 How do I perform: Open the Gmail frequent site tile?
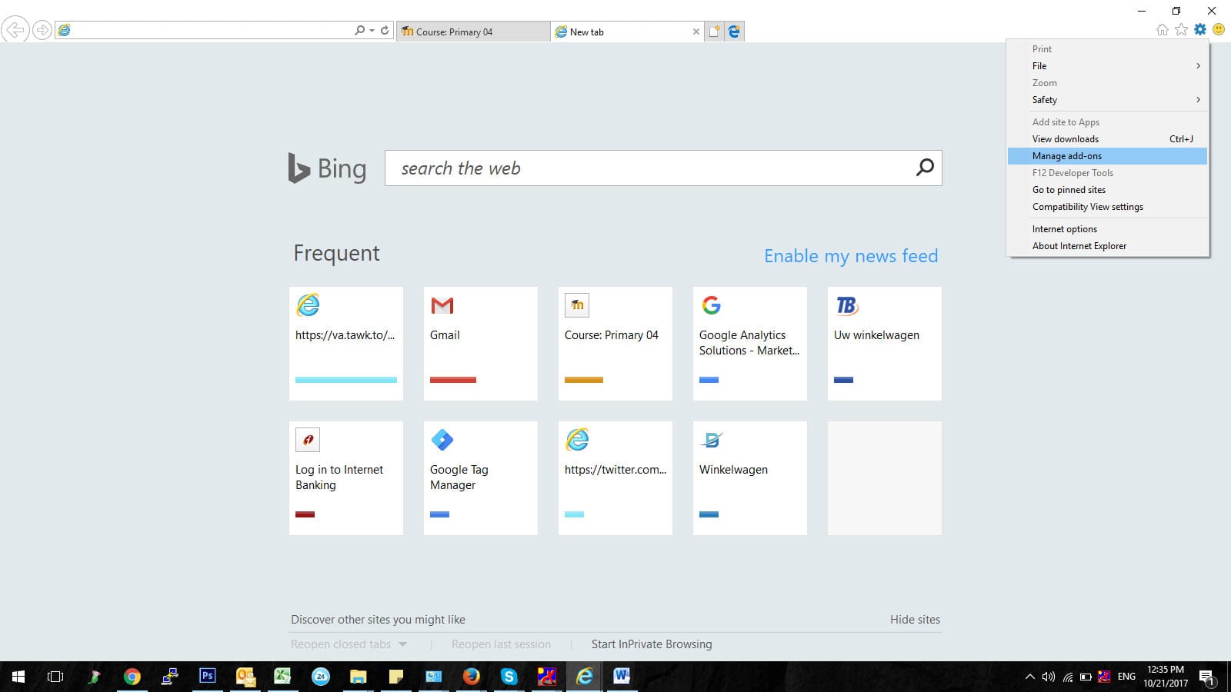coord(481,344)
